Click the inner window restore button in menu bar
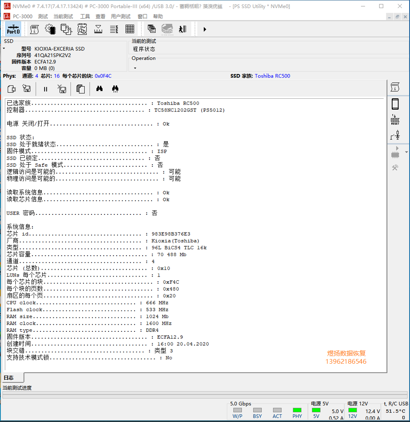This screenshot has width=410, height=422. coord(397,17)
